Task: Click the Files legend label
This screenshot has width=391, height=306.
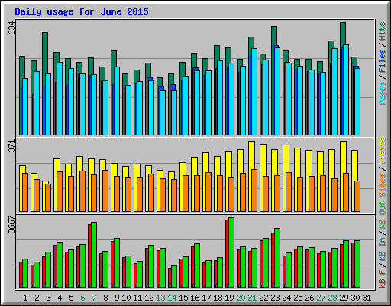Action: click(383, 61)
